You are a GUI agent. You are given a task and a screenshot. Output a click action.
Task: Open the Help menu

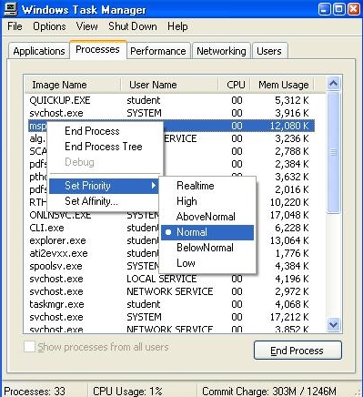177,26
